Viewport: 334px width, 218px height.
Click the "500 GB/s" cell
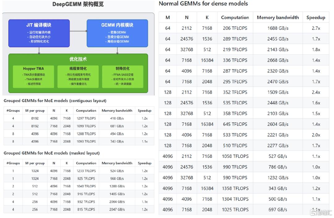pos(278,199)
